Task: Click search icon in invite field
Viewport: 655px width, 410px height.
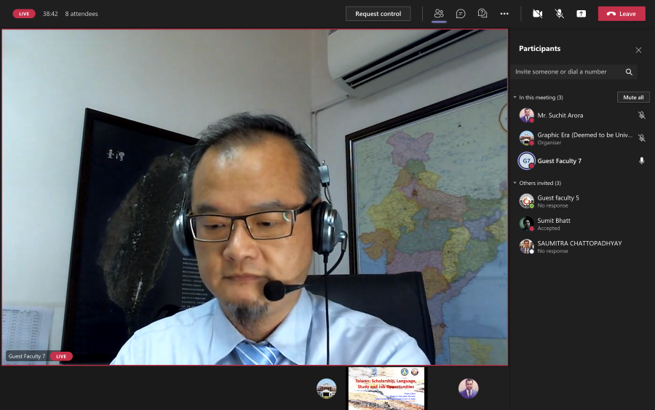Action: point(629,72)
